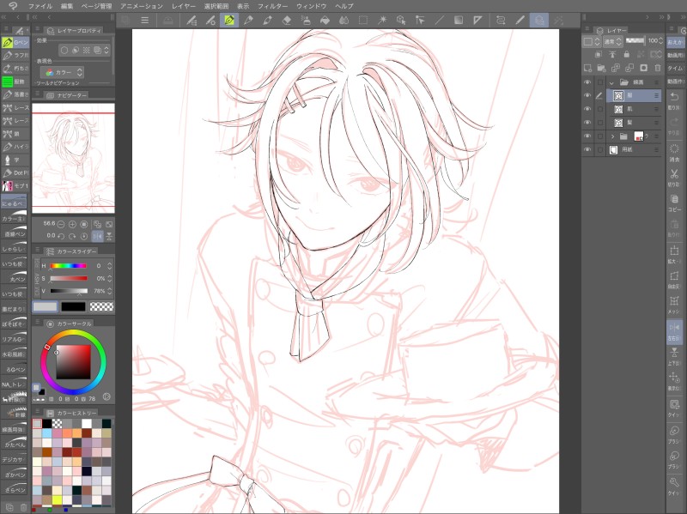
Task: Click the undo arrow in right sidebar
Action: tap(674, 97)
